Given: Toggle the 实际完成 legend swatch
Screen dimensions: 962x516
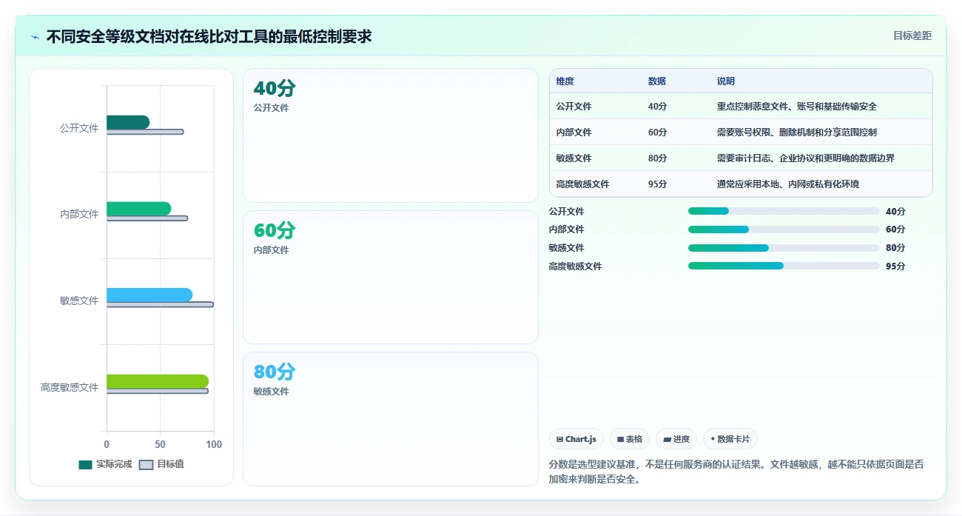Looking at the screenshot, I should click(x=86, y=465).
